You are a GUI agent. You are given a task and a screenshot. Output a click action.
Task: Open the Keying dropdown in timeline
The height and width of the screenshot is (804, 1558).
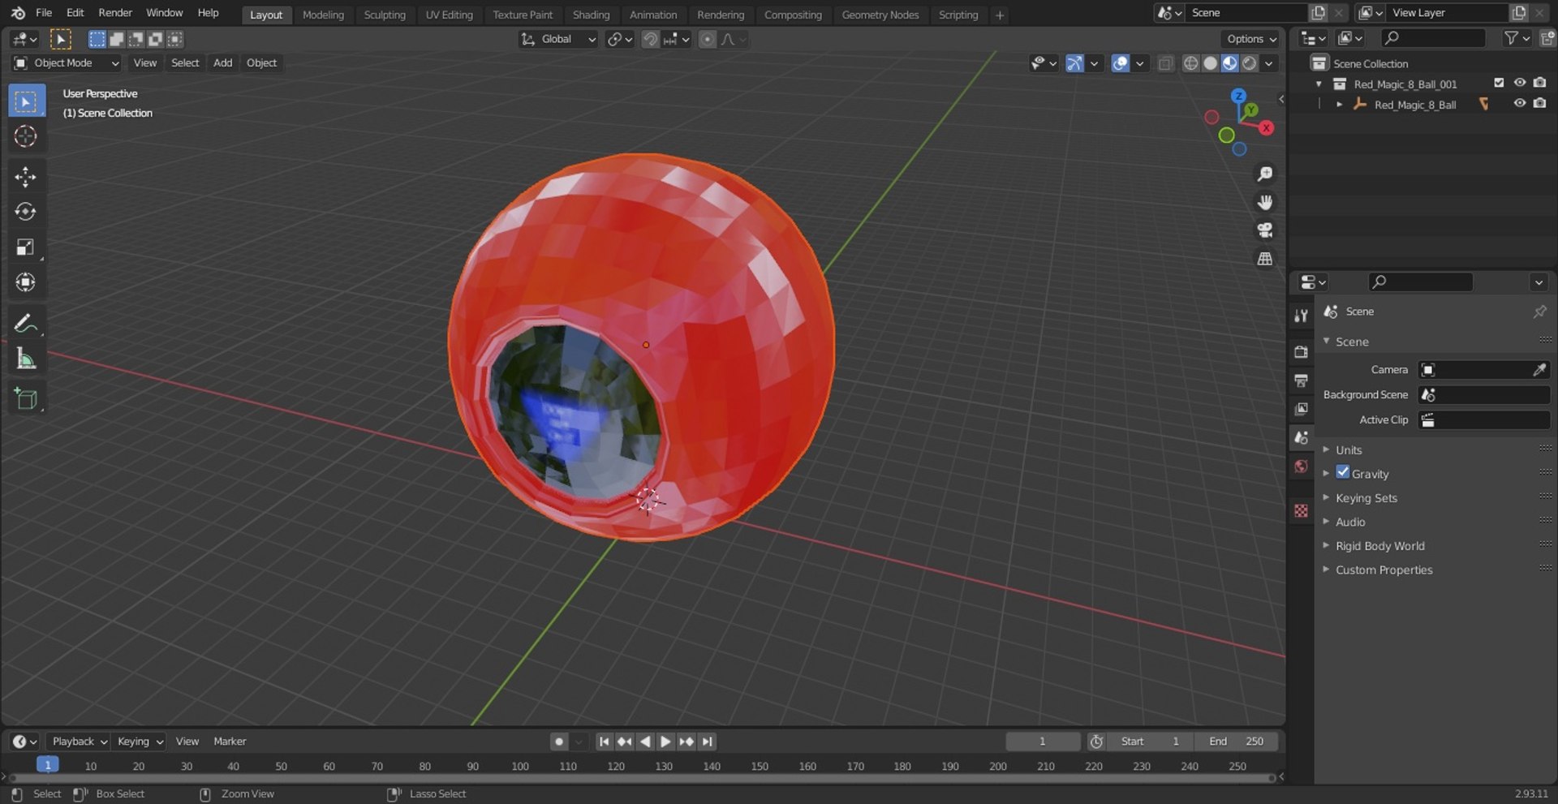140,742
